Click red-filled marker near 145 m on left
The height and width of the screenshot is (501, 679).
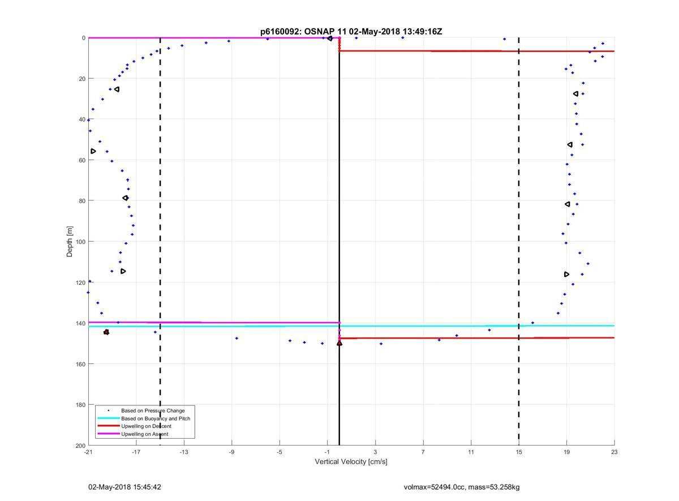point(106,332)
